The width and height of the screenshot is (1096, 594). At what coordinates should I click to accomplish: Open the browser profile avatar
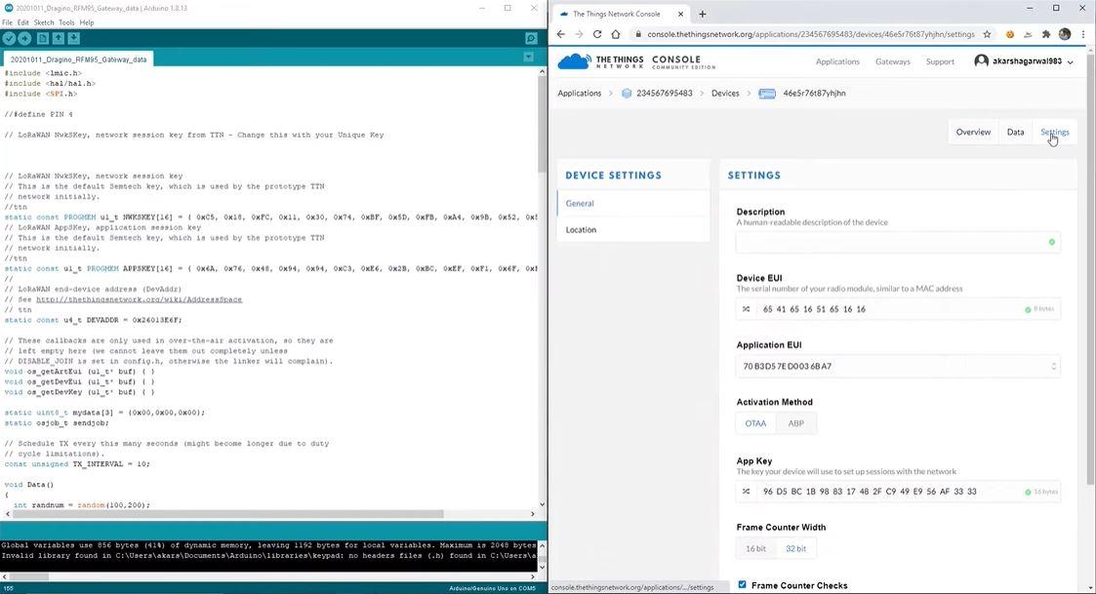pyautogui.click(x=1065, y=34)
